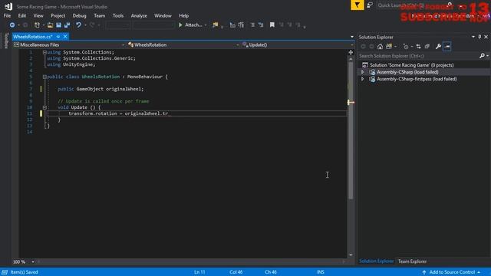Image resolution: width=491 pixels, height=276 pixels.
Task: Open the 100 % zoom level dropdown
Action: click(32, 261)
